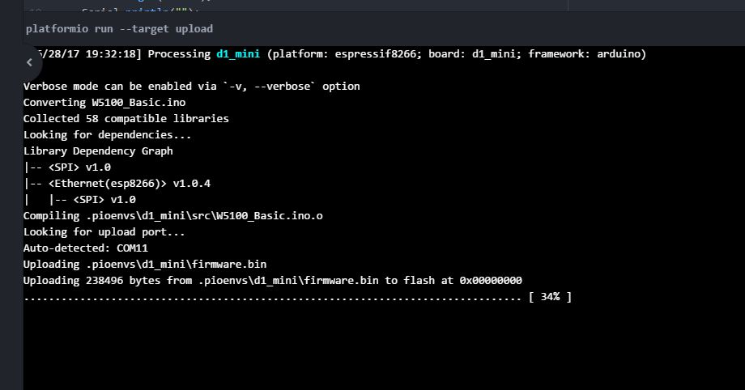The height and width of the screenshot is (390, 745).
Task: Click the 'platformio run --target upload' panel title
Action: 119,29
